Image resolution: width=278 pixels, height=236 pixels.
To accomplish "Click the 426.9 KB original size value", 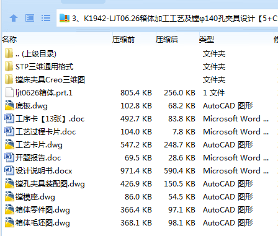I will [136, 184].
